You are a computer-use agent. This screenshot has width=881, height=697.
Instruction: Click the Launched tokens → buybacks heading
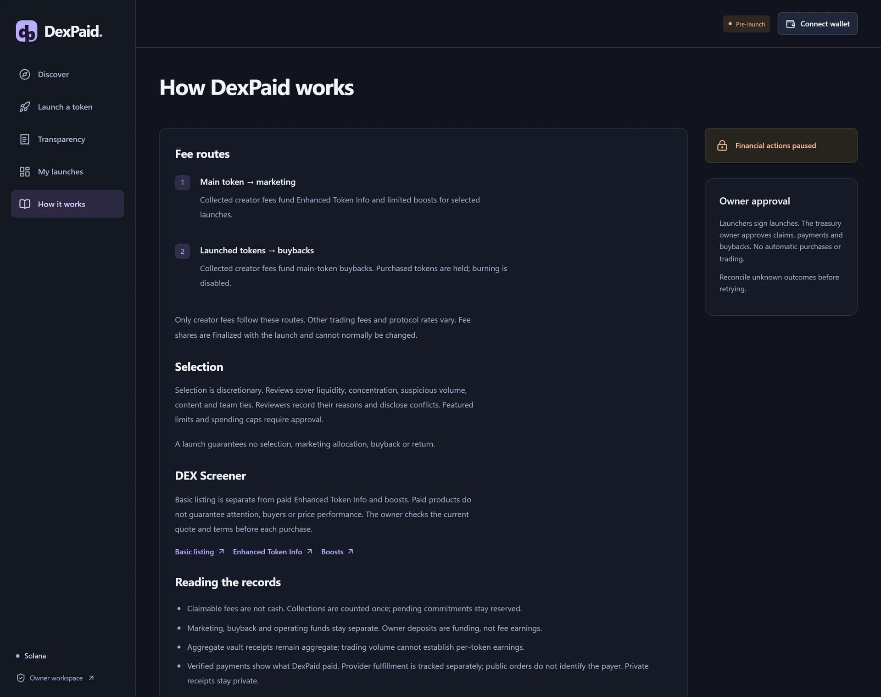pyautogui.click(x=257, y=251)
